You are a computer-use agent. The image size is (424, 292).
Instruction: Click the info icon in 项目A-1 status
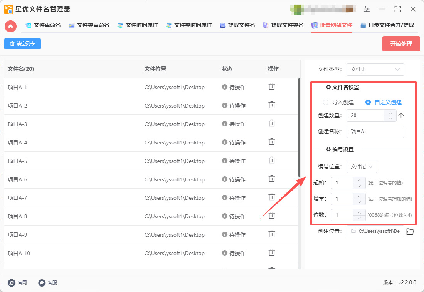tap(224, 87)
